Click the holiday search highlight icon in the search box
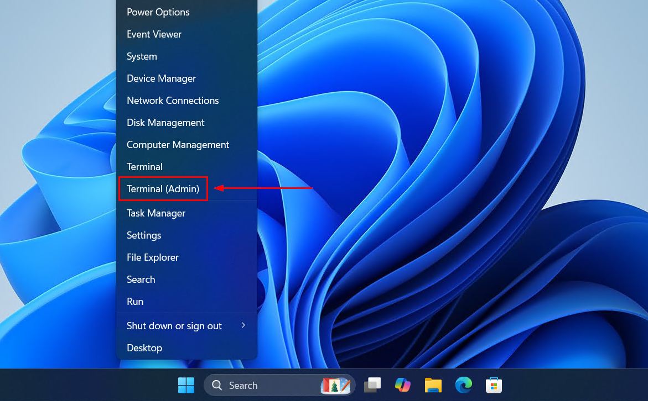This screenshot has height=401, width=648. point(336,385)
